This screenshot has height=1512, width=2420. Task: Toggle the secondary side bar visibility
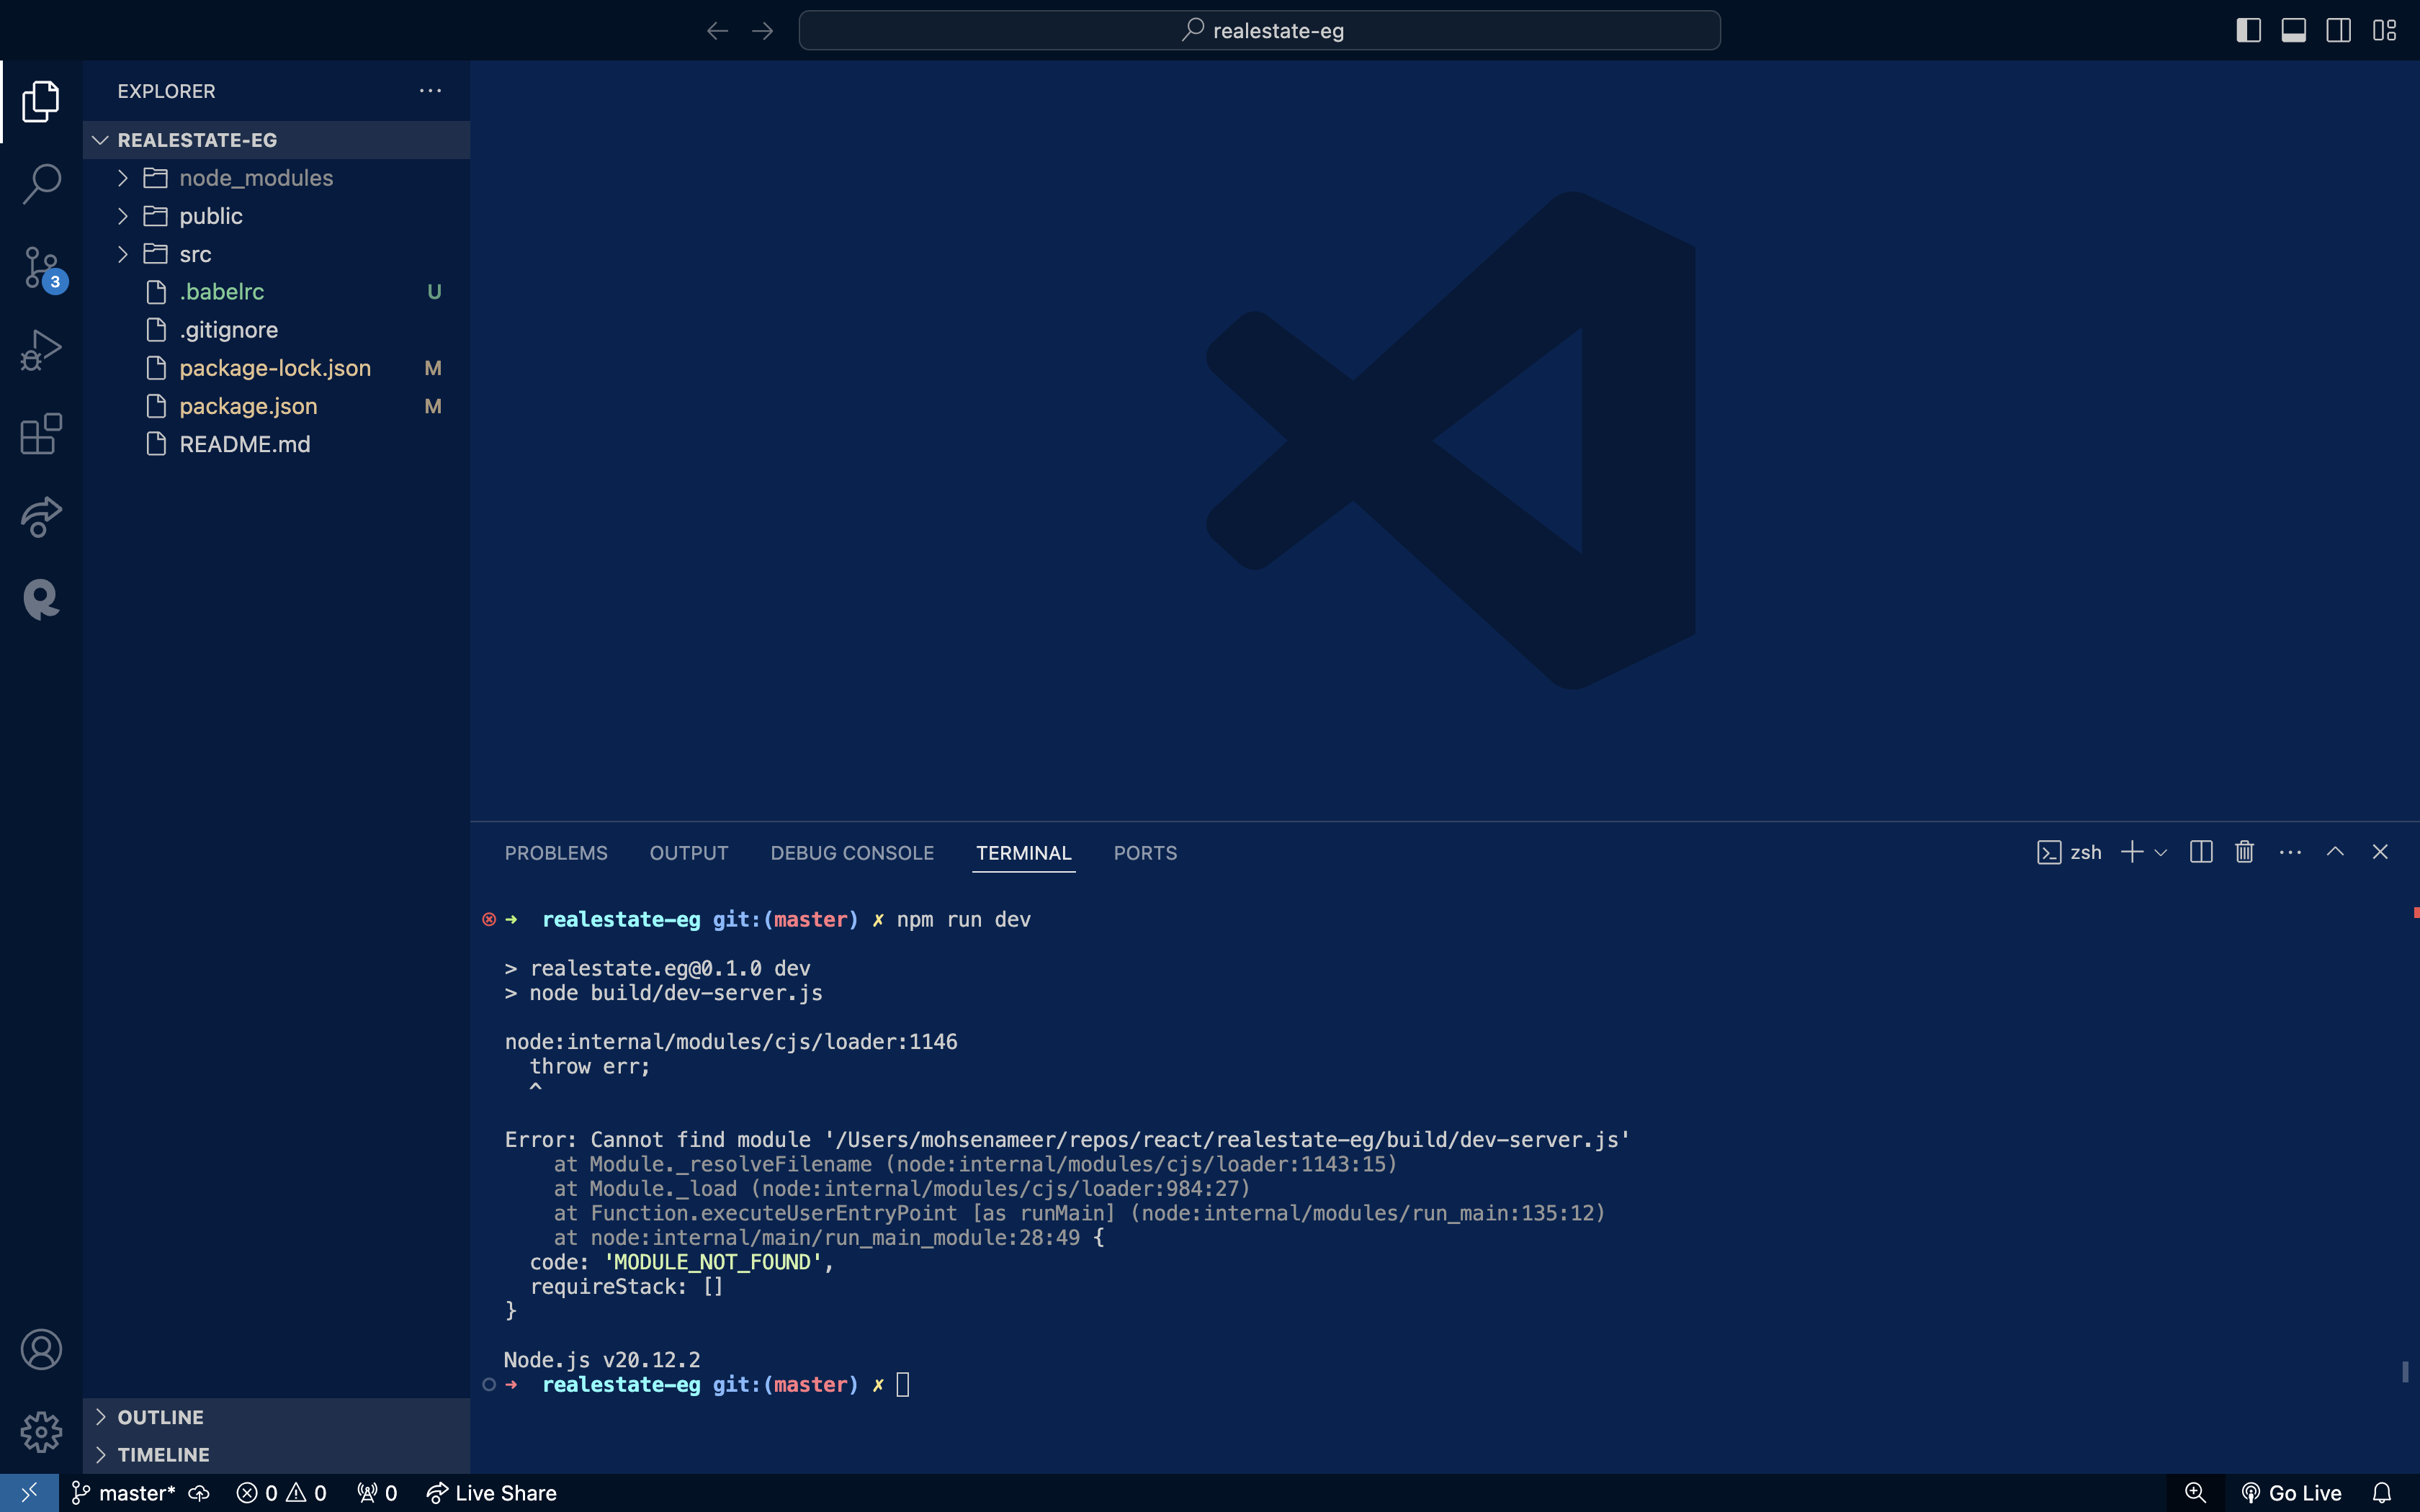tap(2339, 31)
